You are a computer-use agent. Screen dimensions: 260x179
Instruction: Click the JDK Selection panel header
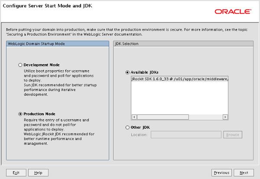tap(183, 44)
